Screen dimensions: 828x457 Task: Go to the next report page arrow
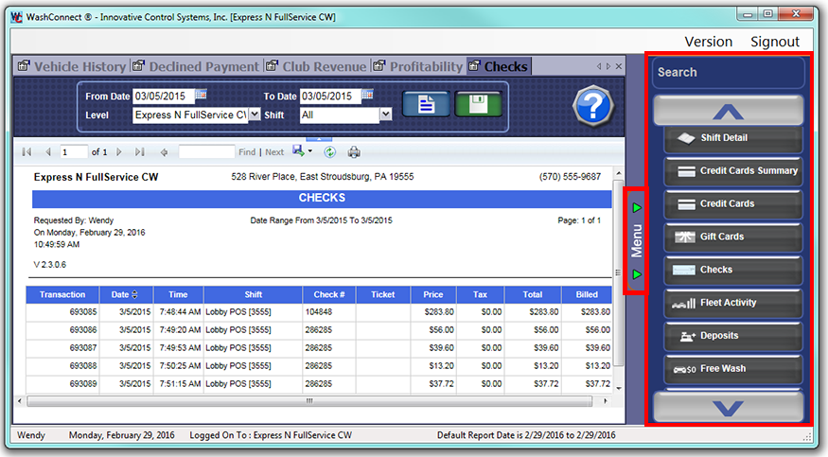pos(118,151)
